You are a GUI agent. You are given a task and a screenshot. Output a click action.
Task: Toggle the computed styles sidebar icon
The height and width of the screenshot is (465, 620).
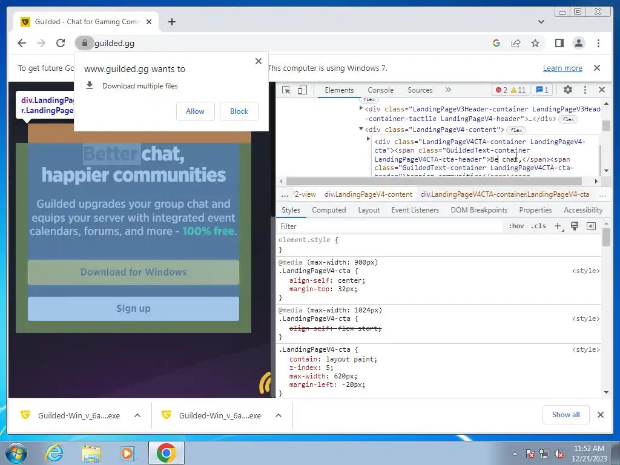pos(592,226)
